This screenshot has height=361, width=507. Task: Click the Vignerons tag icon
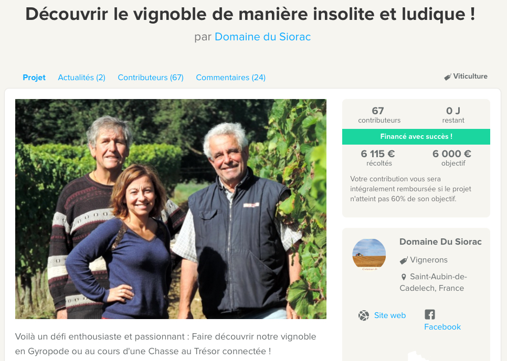pos(404,260)
